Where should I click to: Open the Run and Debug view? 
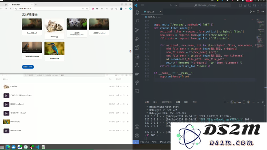137,39
